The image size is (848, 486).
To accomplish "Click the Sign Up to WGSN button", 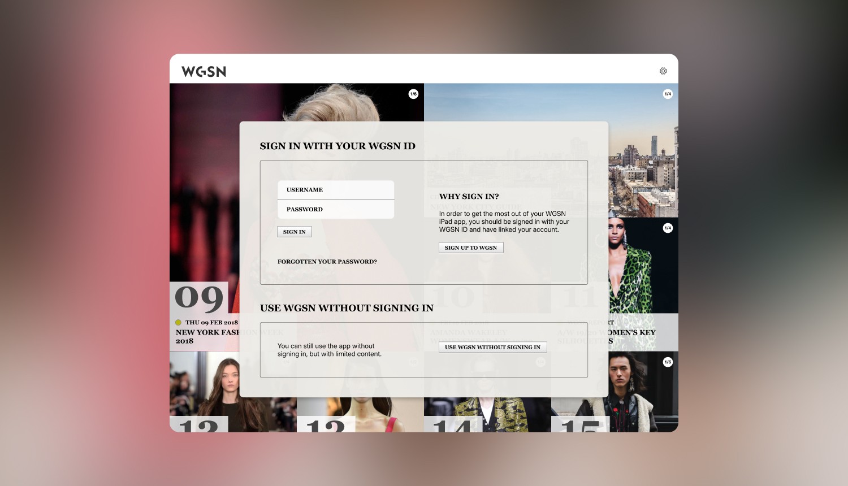I will tap(471, 248).
